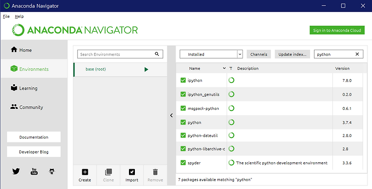This screenshot has width=372, height=189.
Task: Click the Description column header
Action: (248, 68)
